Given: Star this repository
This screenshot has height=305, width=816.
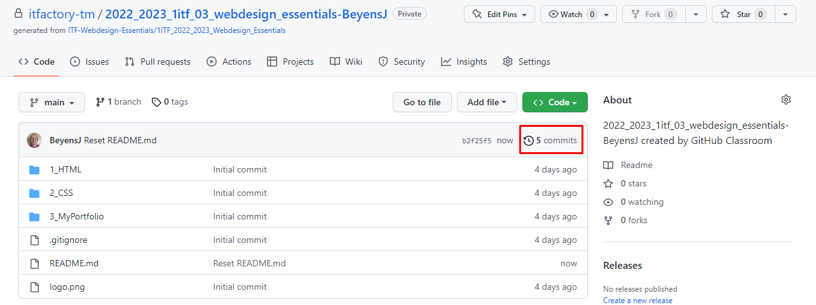Looking at the screenshot, I should [744, 14].
